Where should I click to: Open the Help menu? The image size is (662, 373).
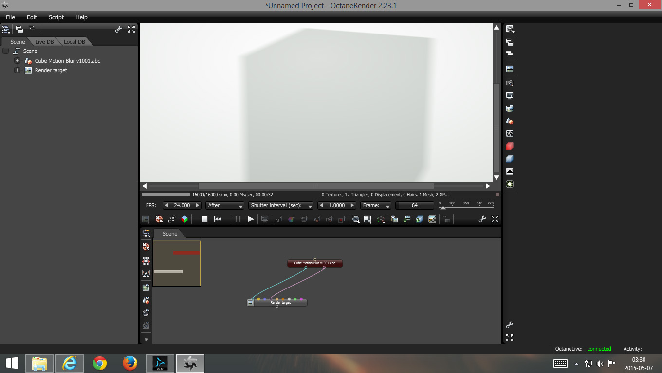pyautogui.click(x=81, y=17)
